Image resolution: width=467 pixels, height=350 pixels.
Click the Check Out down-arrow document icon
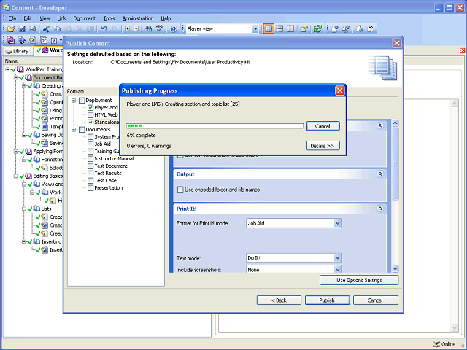[x=359, y=29]
